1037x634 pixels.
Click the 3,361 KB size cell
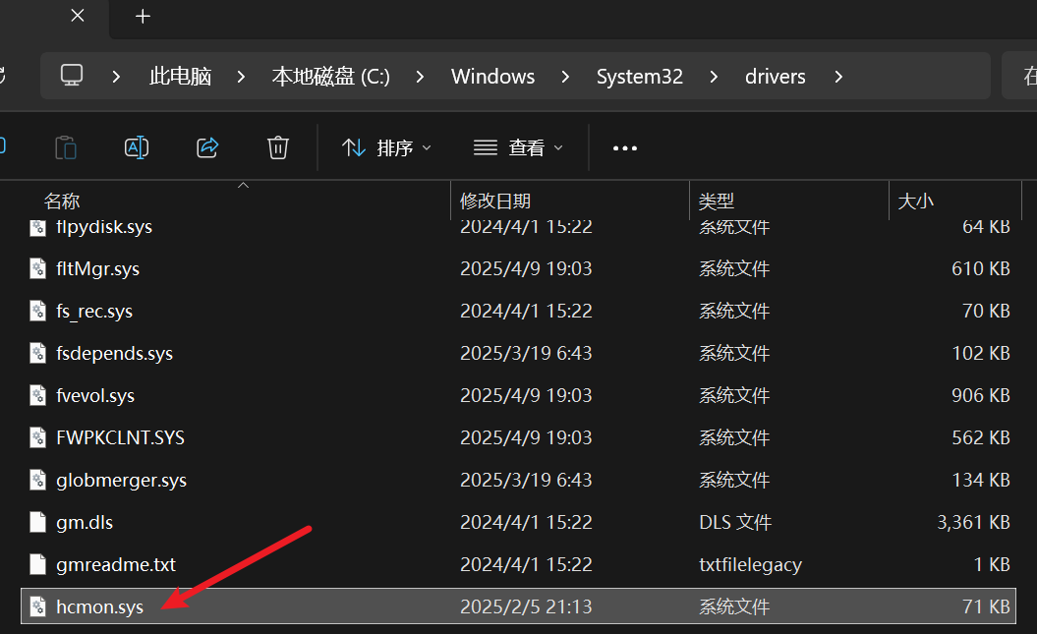(973, 522)
